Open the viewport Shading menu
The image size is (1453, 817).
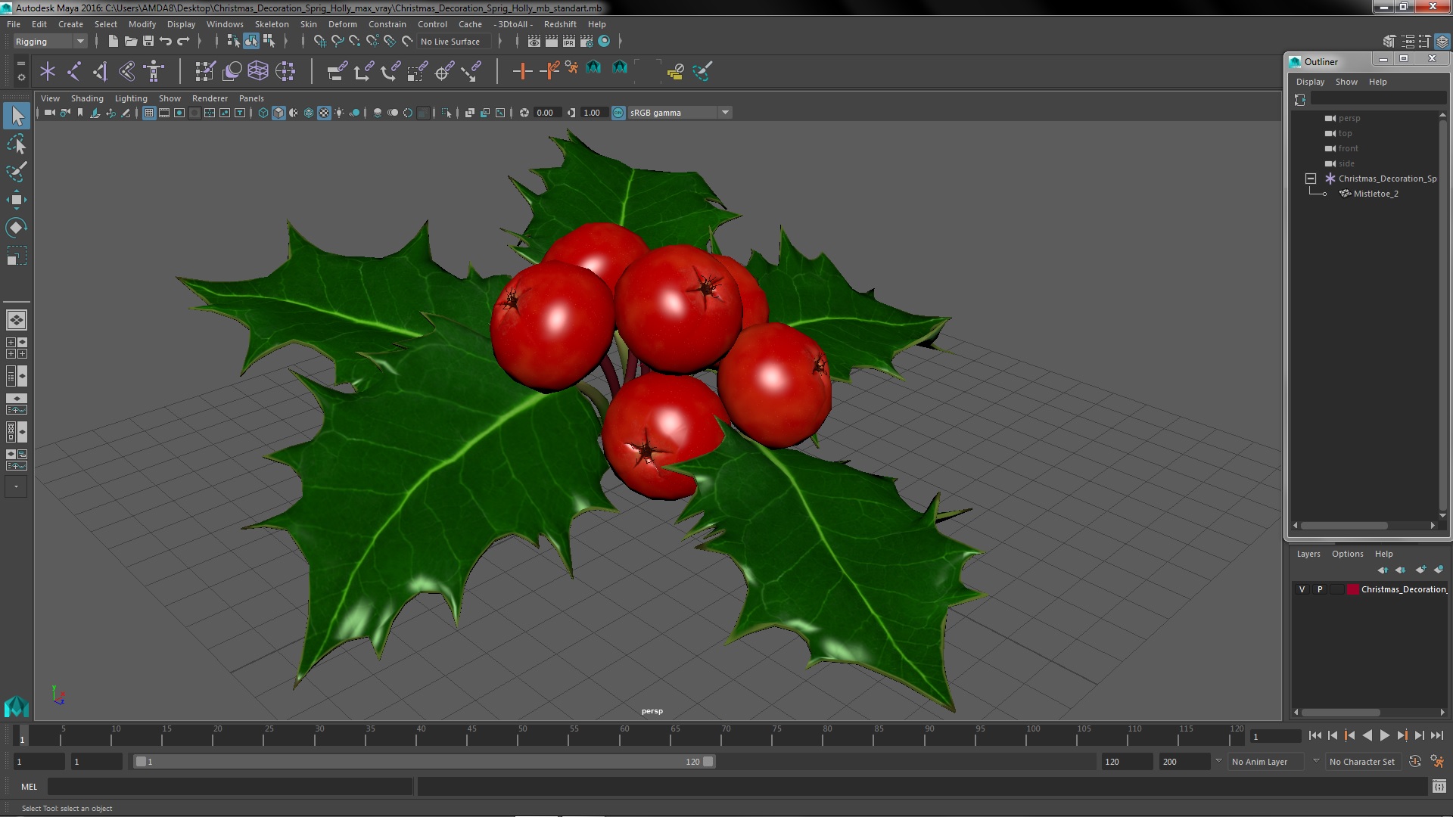click(87, 98)
